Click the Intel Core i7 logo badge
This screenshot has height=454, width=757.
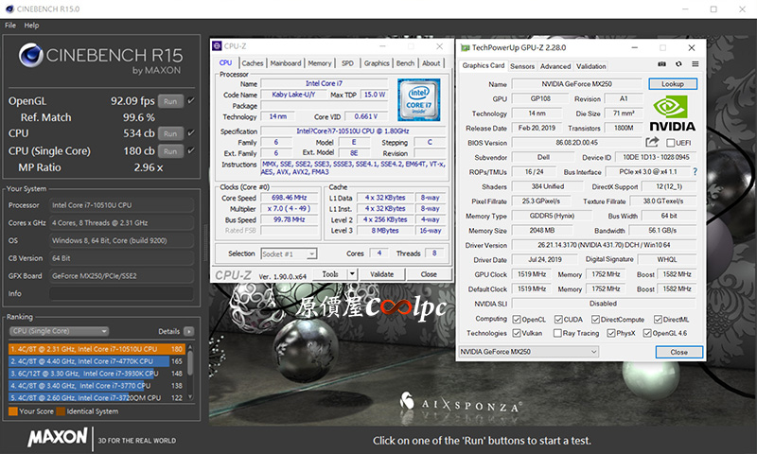tap(418, 99)
